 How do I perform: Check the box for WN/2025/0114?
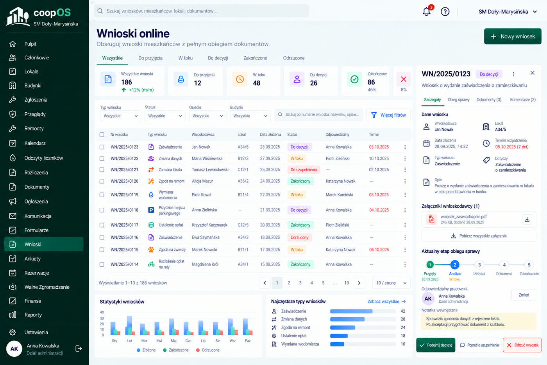tap(102, 264)
